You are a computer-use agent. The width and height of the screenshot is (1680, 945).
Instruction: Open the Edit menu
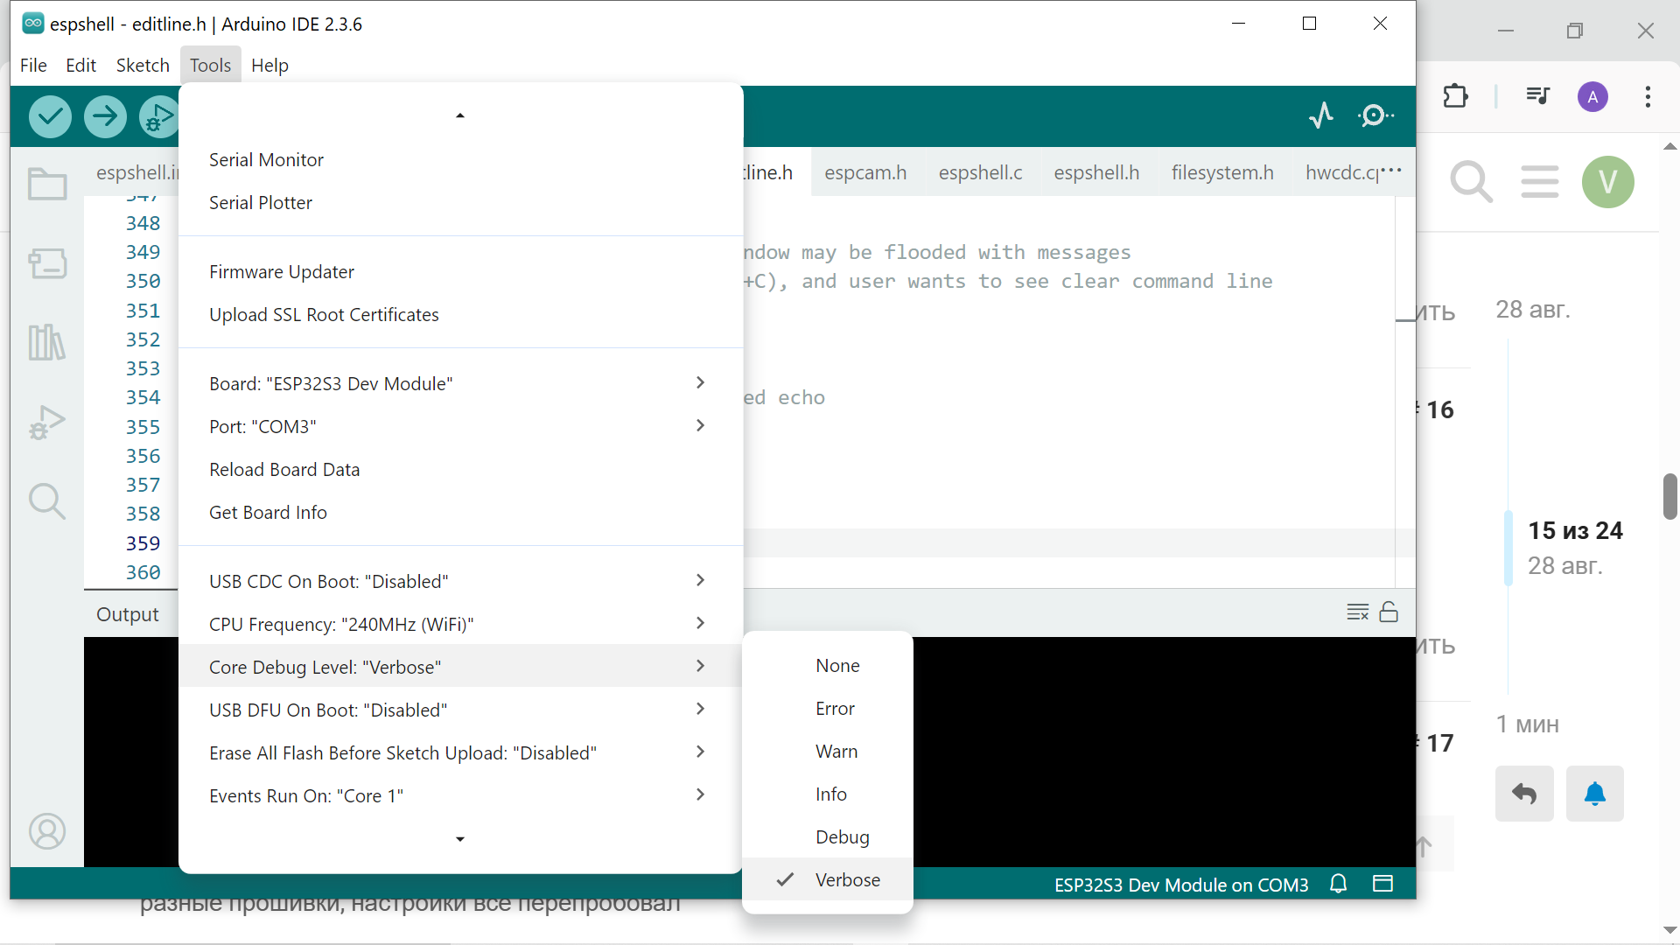coord(80,66)
